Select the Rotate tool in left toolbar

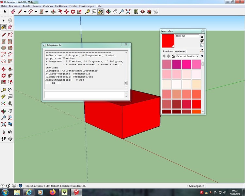point(4,75)
